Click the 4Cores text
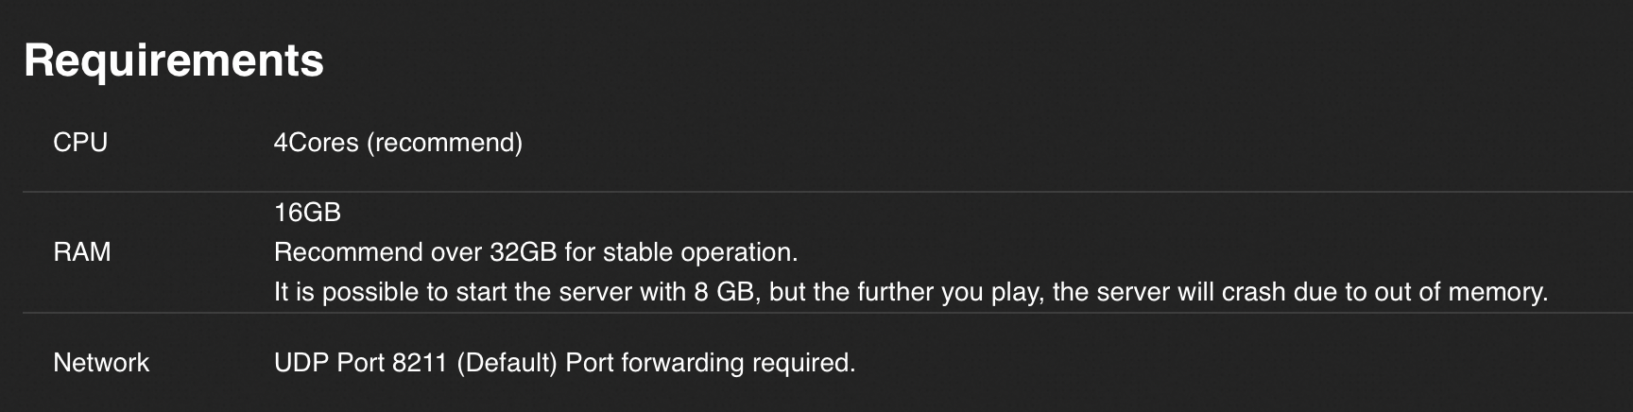 point(316,143)
